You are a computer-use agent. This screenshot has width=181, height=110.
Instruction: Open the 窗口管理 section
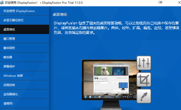tap(25, 39)
